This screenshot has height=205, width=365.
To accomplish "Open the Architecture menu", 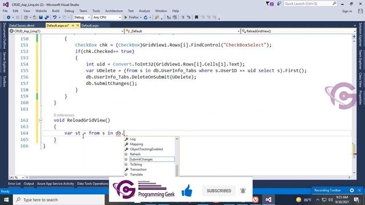I will pyautogui.click(x=114, y=11).
